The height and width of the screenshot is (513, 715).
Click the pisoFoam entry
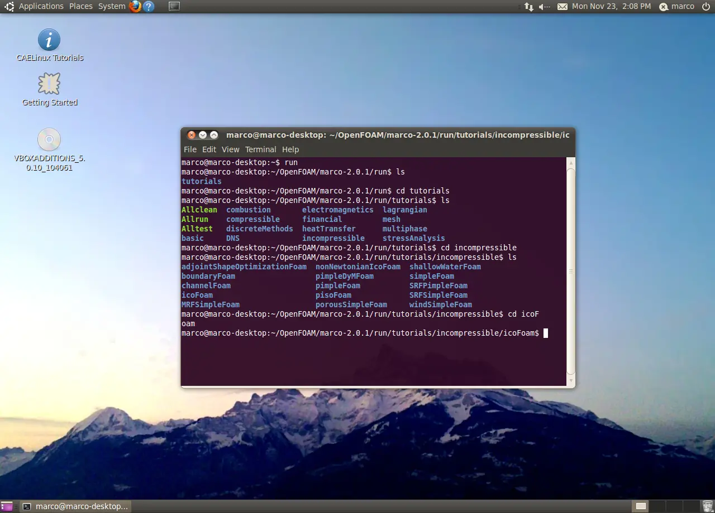[333, 295]
